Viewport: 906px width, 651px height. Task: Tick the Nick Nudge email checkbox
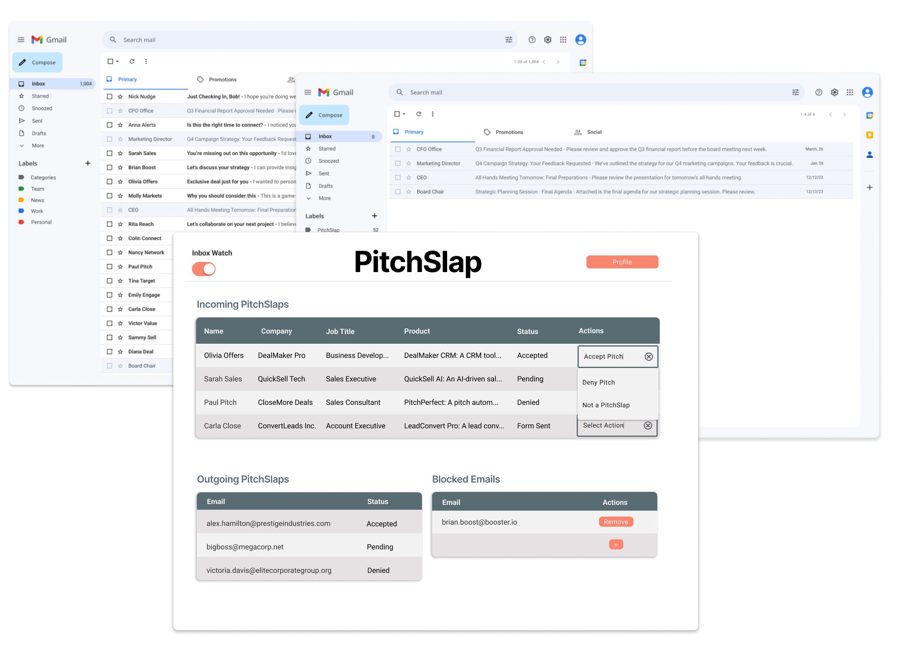[x=109, y=96]
